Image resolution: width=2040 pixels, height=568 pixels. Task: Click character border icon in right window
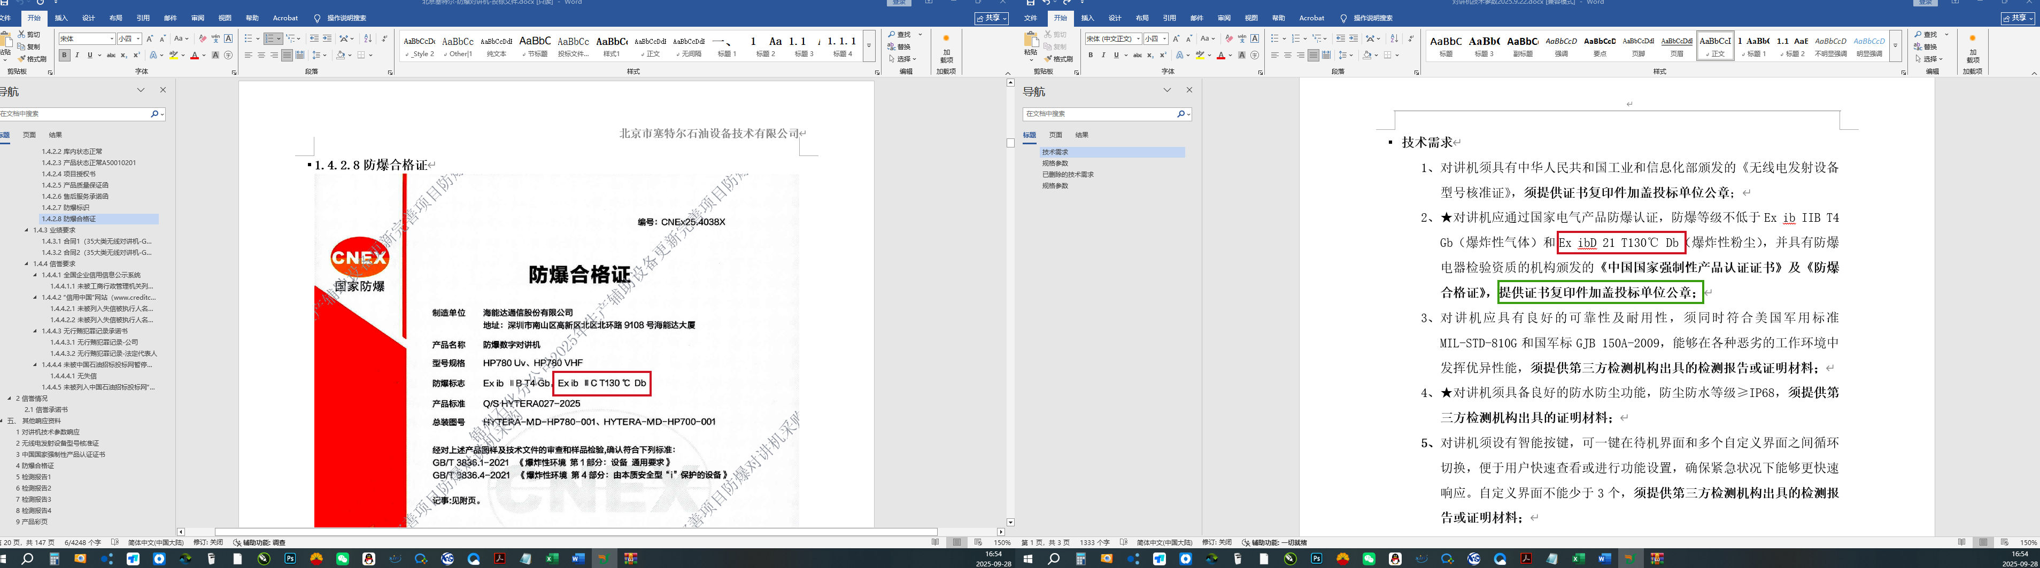[1254, 39]
